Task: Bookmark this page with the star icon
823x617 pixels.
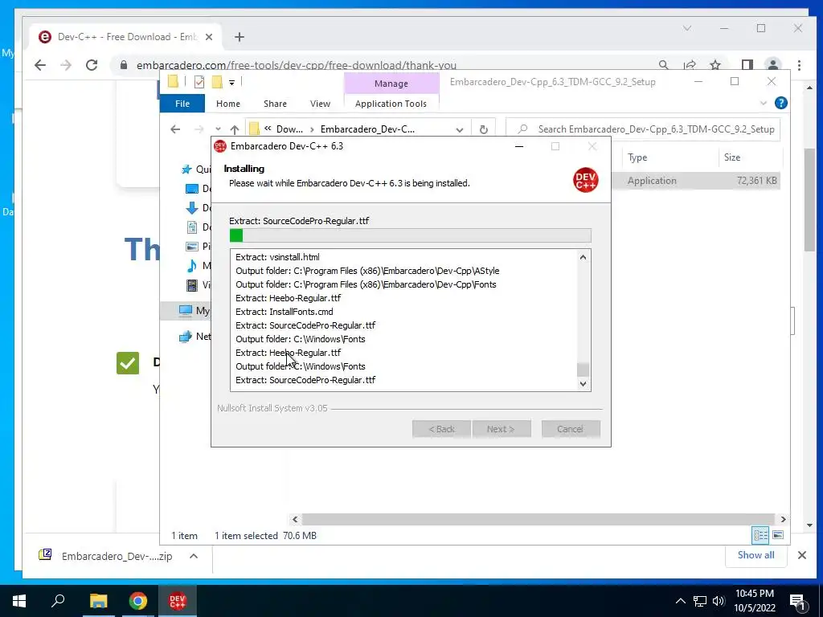Action: 714,65
